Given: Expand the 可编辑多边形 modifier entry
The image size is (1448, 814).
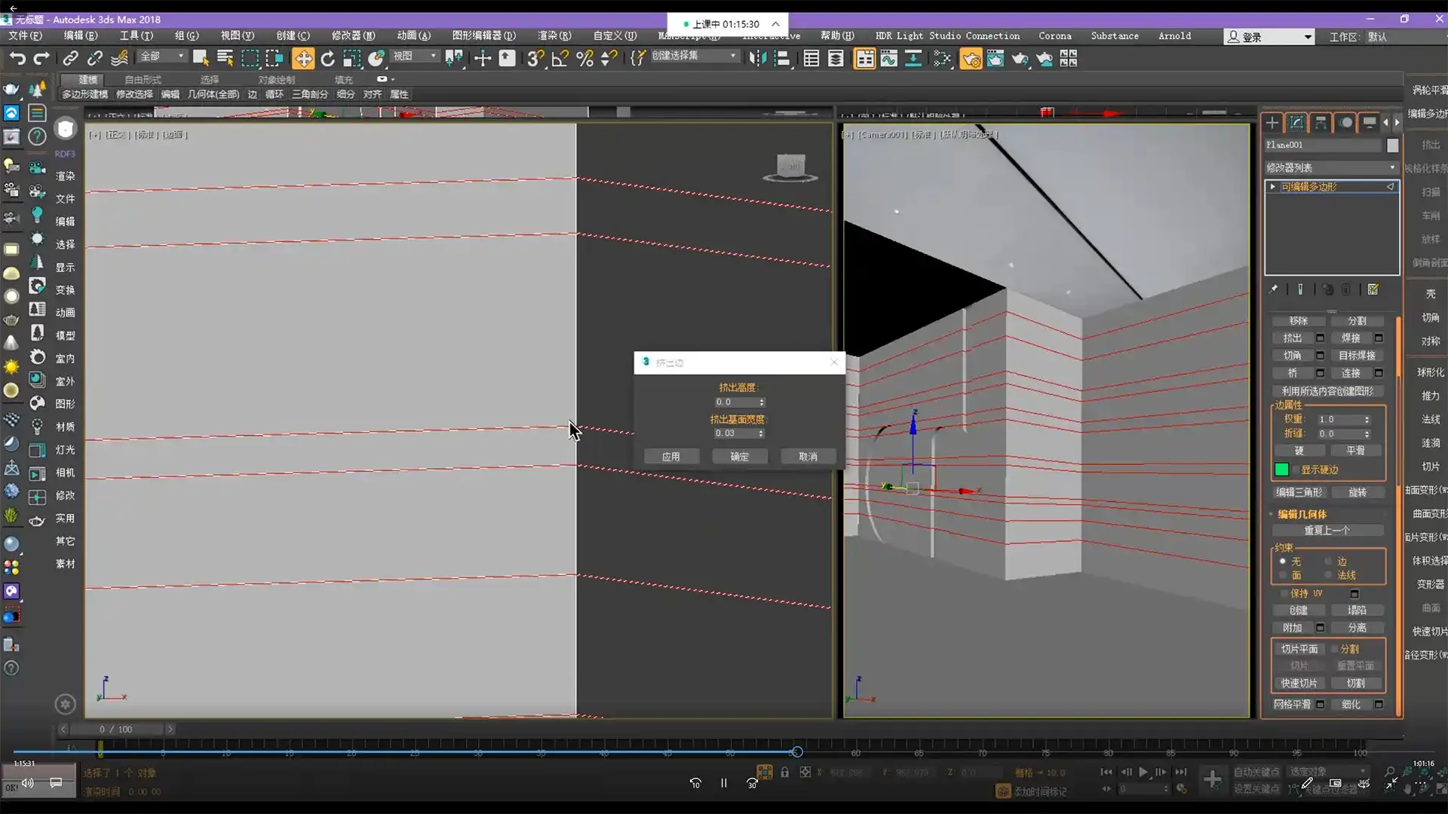Looking at the screenshot, I should tap(1273, 186).
